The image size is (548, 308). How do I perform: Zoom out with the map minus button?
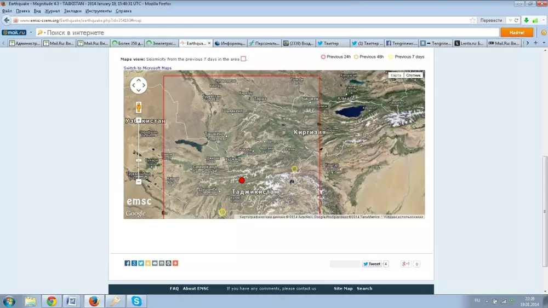(139, 181)
